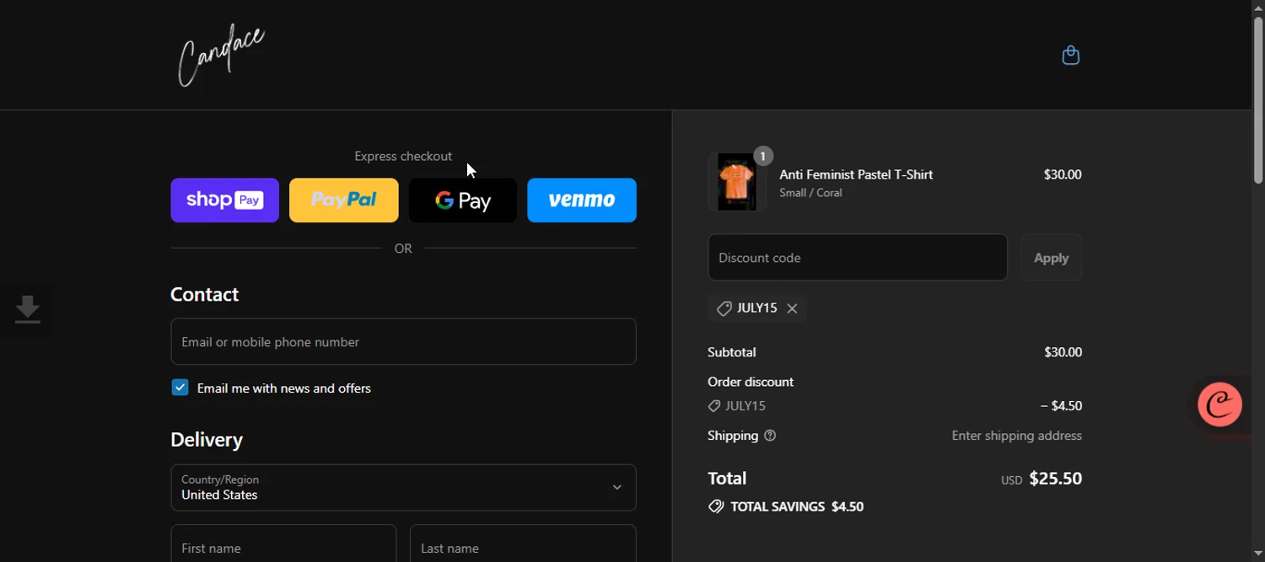The image size is (1265, 562).
Task: Open the shopping bag cart icon
Action: click(1070, 55)
